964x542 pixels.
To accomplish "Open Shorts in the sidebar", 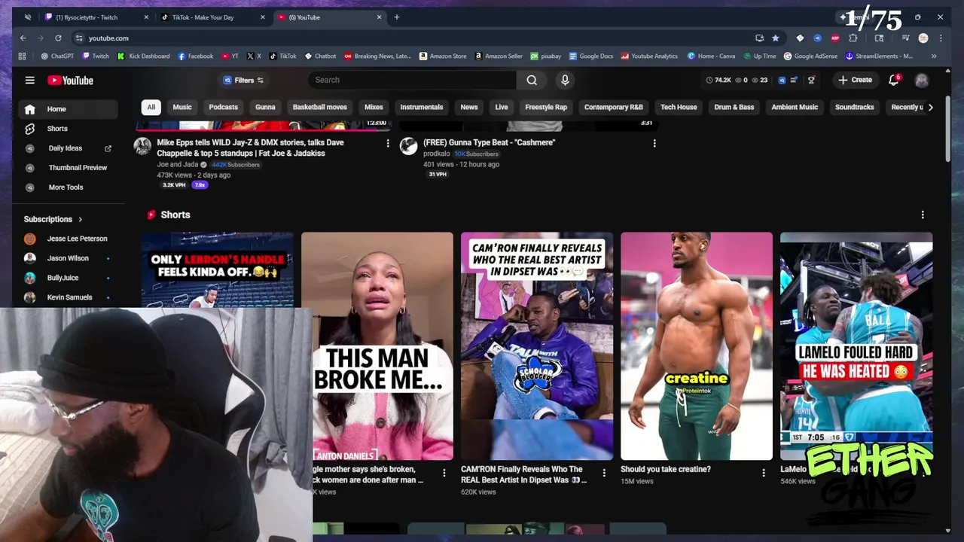I will (68, 129).
